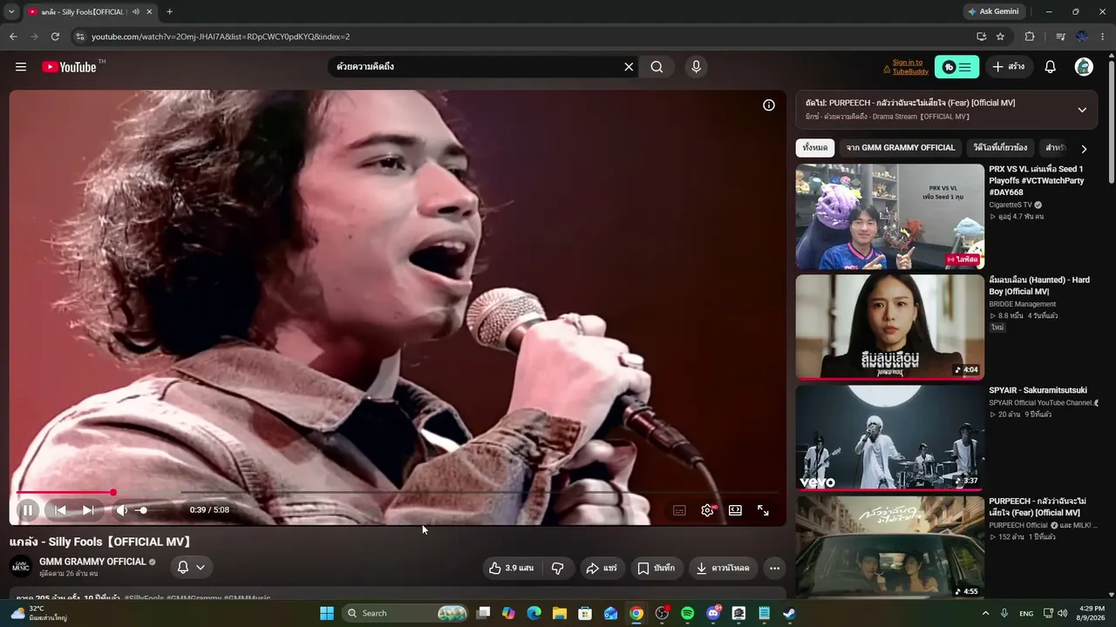Toggle subtitles in the video player
Image resolution: width=1116 pixels, height=627 pixels.
(x=679, y=510)
